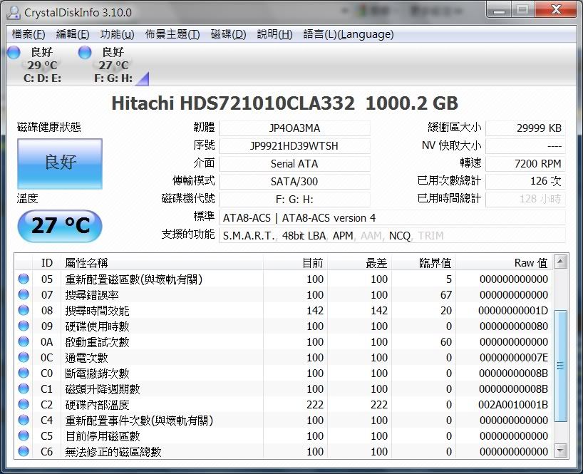The width and height of the screenshot is (583, 474).
Task: Select row 搜尋時間效能
Action: point(284,310)
